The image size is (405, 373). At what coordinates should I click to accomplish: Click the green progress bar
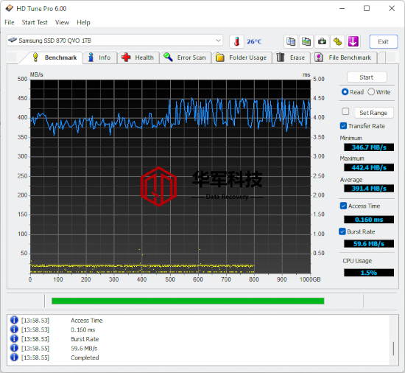point(188,301)
